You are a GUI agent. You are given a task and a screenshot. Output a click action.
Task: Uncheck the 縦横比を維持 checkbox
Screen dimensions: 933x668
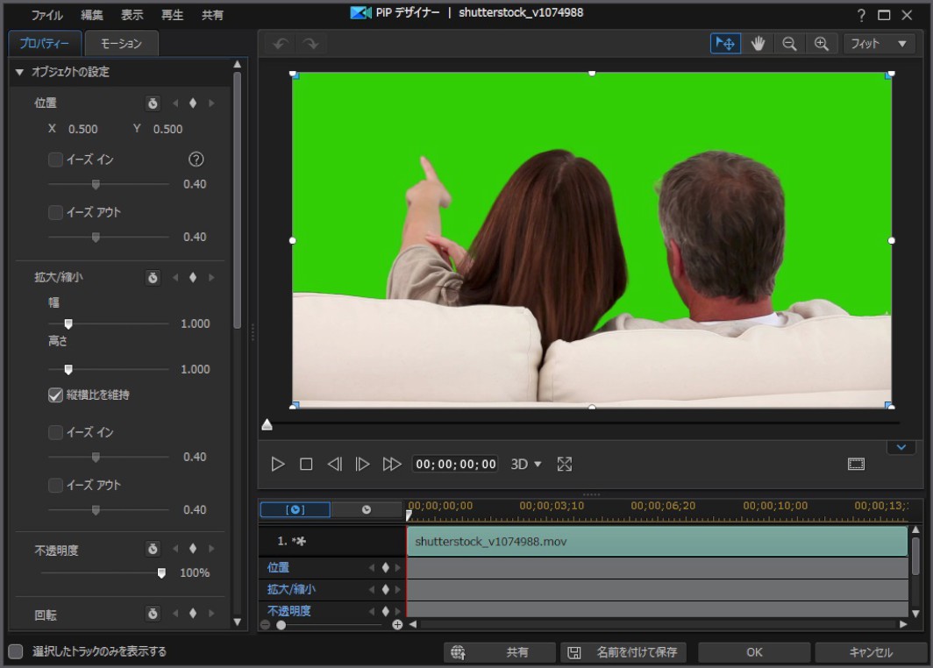click(x=55, y=395)
